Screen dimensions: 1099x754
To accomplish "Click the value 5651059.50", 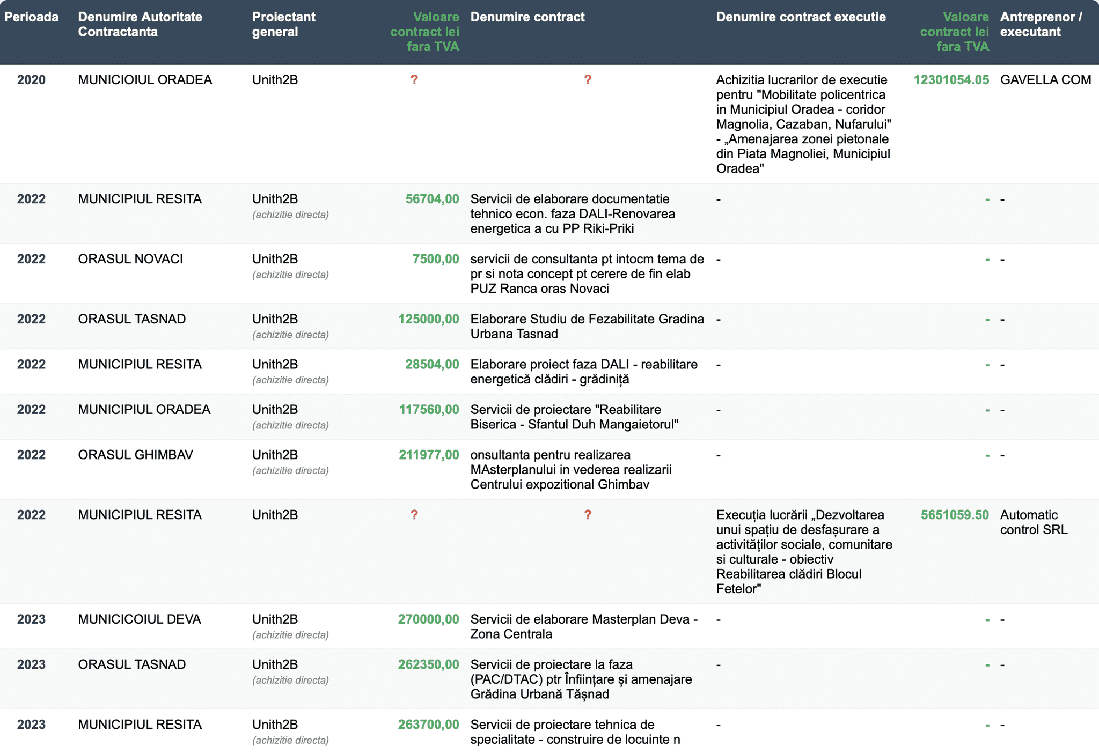I will [x=955, y=515].
